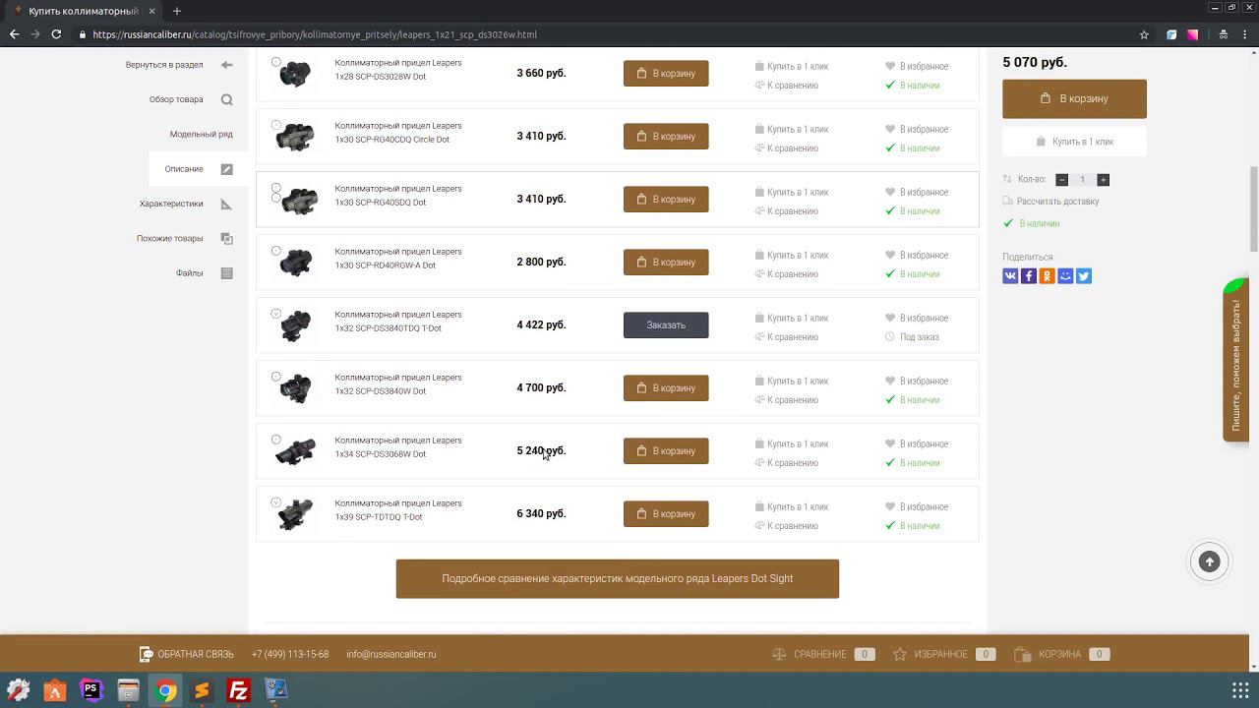Screen dimensions: 1259x708
Task: Click pencil icon beside Описание
Action: 227,169
